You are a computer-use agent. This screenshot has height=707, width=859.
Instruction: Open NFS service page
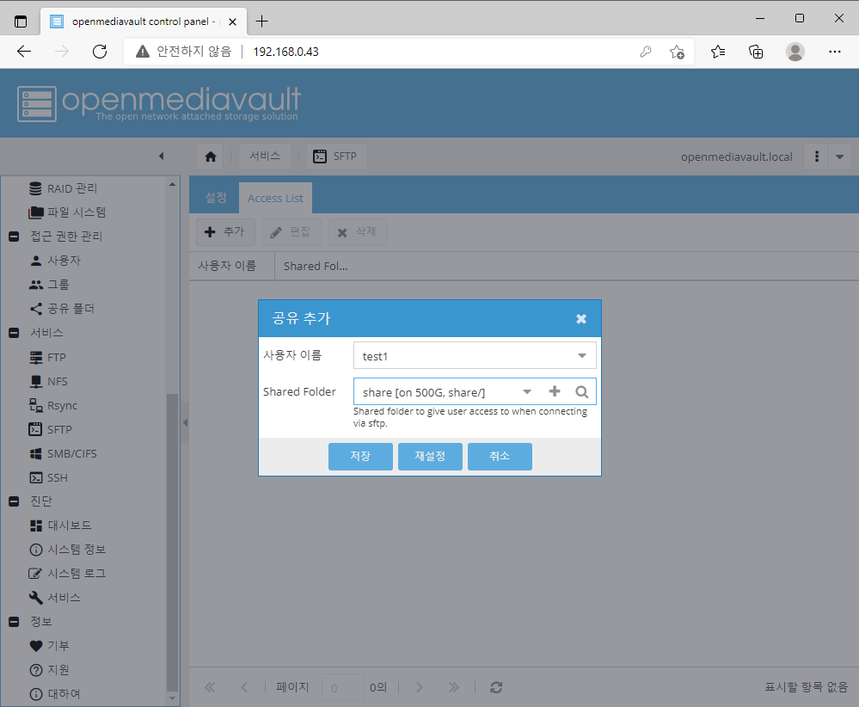pyautogui.click(x=48, y=382)
